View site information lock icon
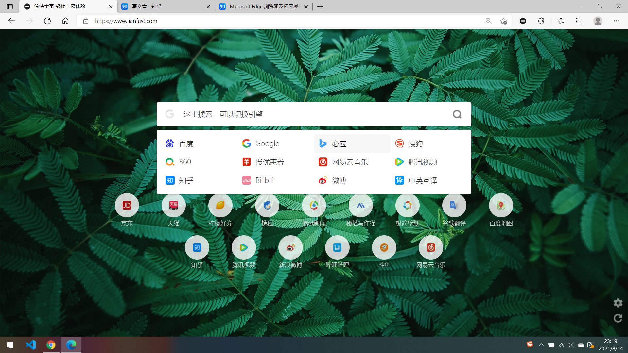This screenshot has height=353, width=628. click(86, 21)
